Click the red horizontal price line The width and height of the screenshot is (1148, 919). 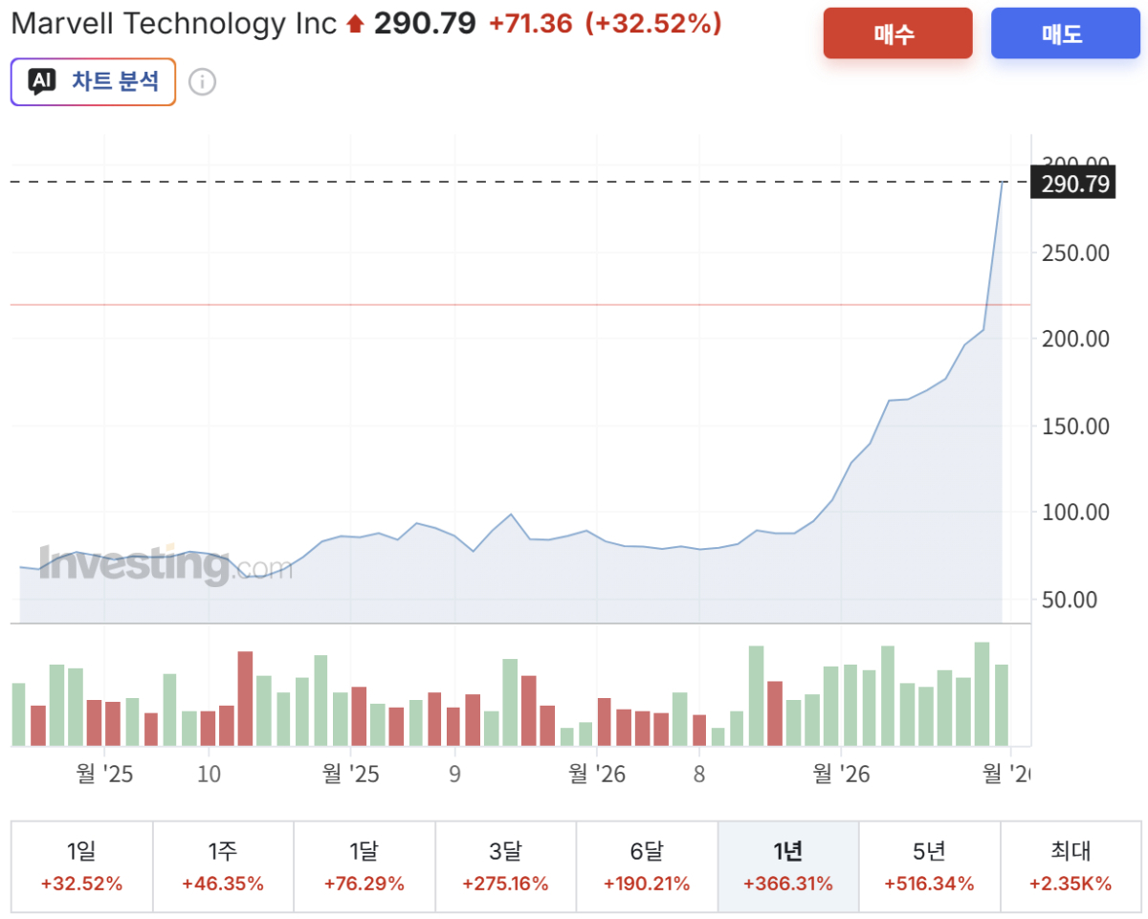pos(520,305)
